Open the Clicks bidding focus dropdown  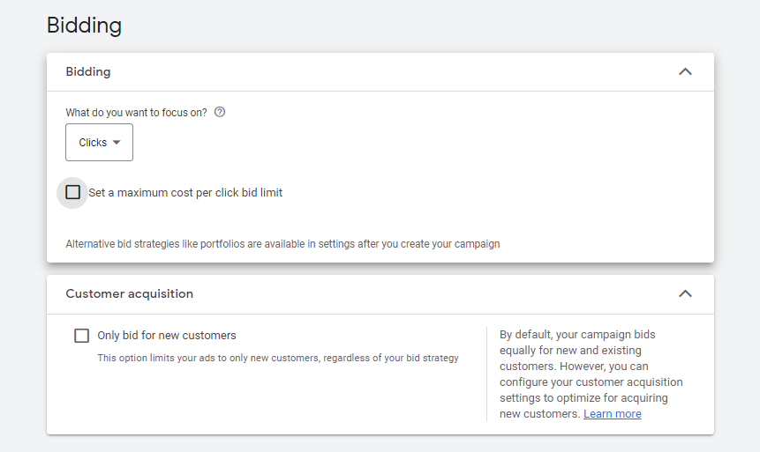(99, 143)
